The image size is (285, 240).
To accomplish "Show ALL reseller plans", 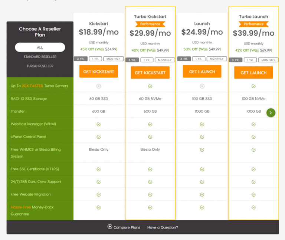I will tap(40, 47).
